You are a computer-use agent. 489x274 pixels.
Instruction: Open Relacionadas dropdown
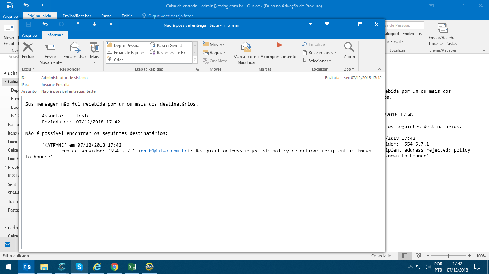coord(319,52)
